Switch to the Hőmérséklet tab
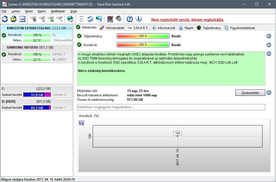276x182 pixels. point(112,28)
